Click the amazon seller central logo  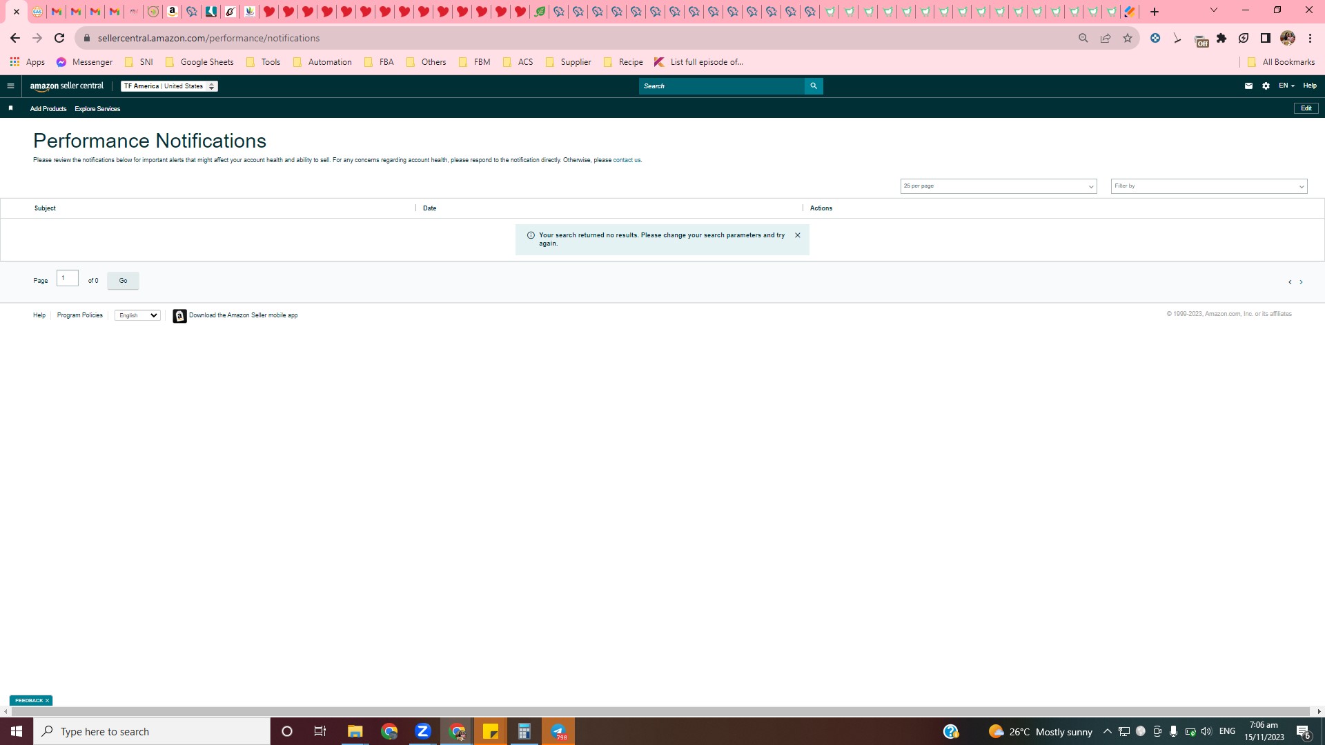pos(67,86)
